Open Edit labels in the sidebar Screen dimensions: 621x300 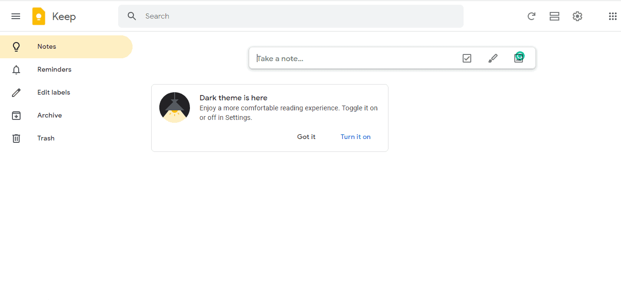[x=66, y=93]
